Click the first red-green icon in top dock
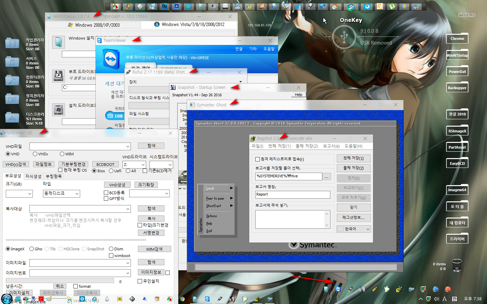The image size is (487, 304). pos(115,6)
